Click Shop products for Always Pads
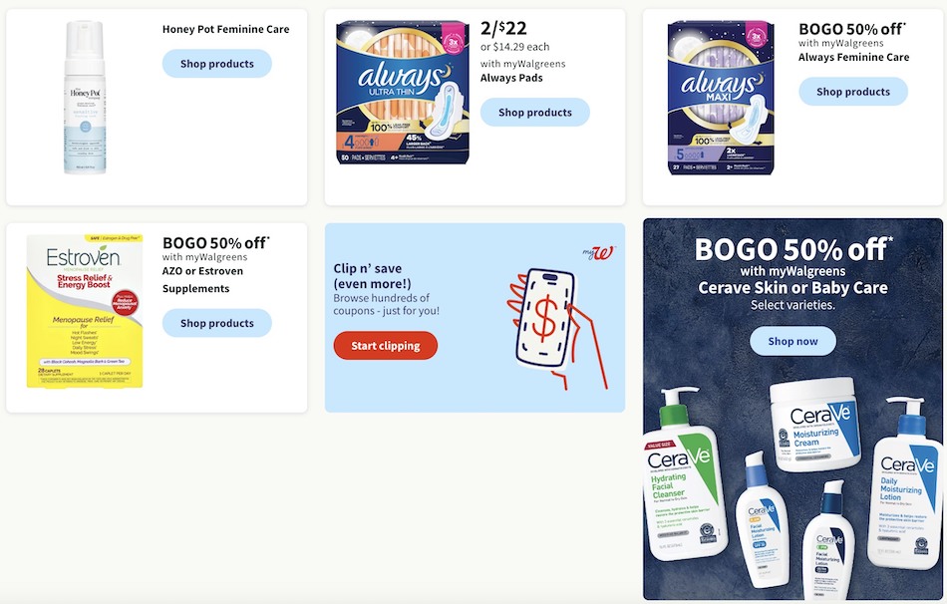The image size is (947, 604). point(535,113)
